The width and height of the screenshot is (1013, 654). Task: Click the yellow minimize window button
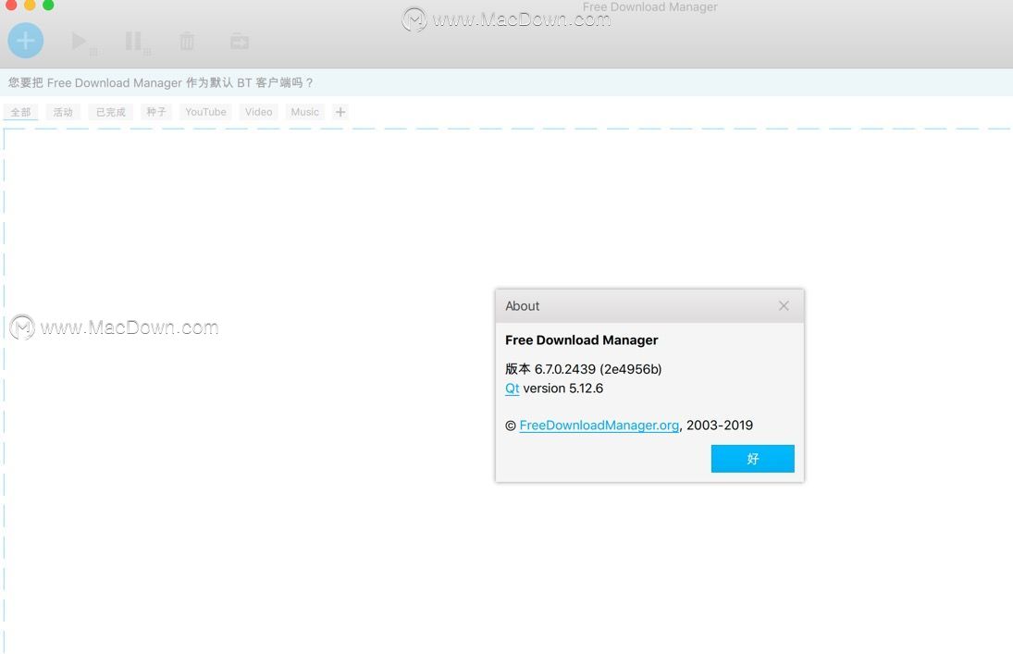(x=29, y=5)
